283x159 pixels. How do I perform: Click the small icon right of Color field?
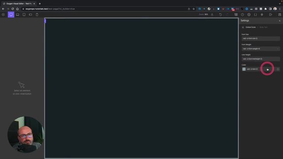(278, 69)
